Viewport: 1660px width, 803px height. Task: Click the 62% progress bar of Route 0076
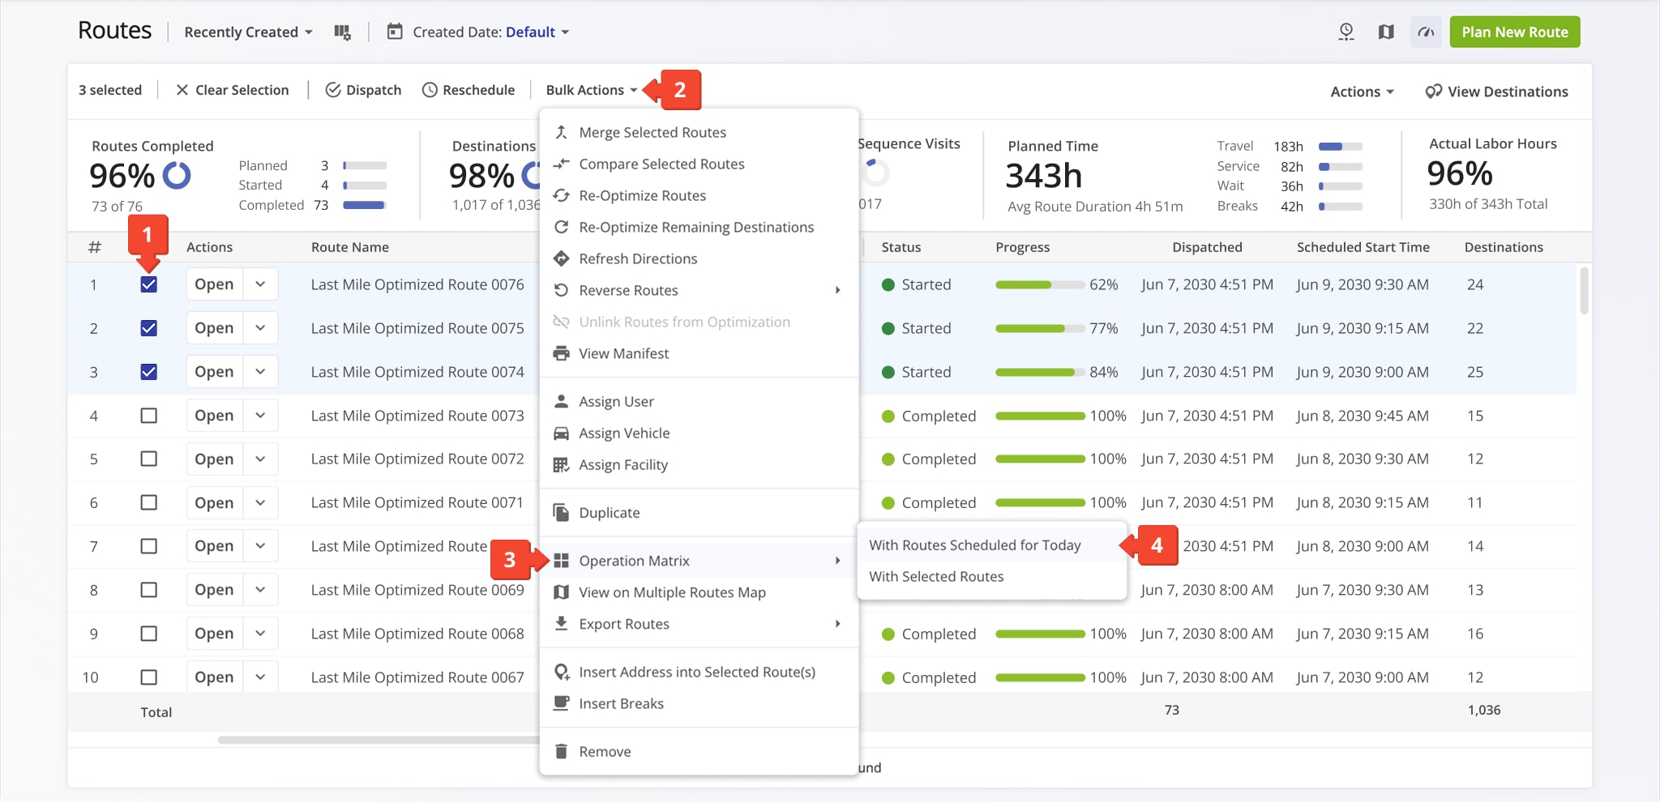pos(1039,285)
